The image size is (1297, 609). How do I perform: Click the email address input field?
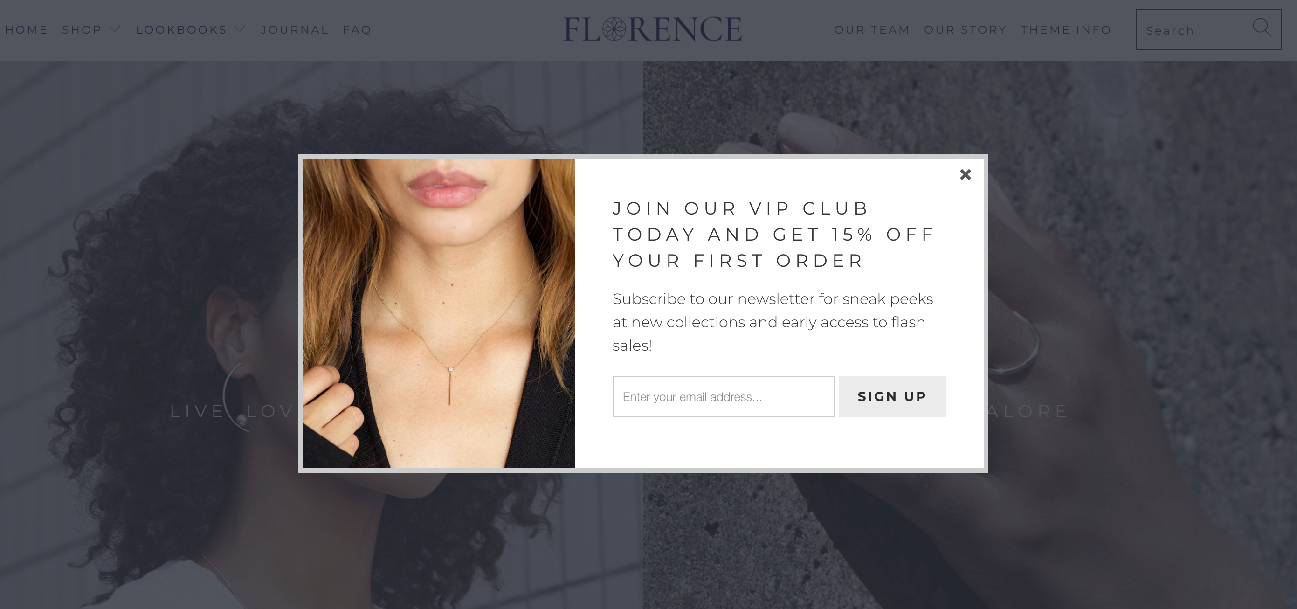[x=723, y=396]
